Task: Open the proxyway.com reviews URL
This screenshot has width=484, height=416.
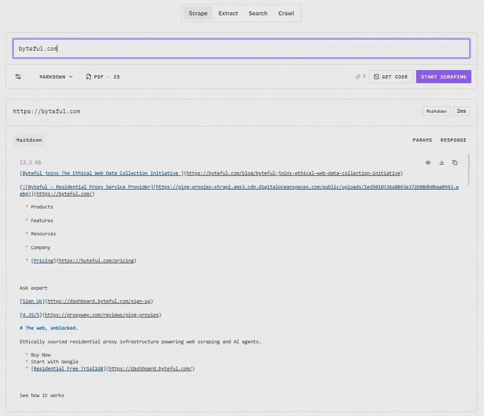Action: [102, 314]
